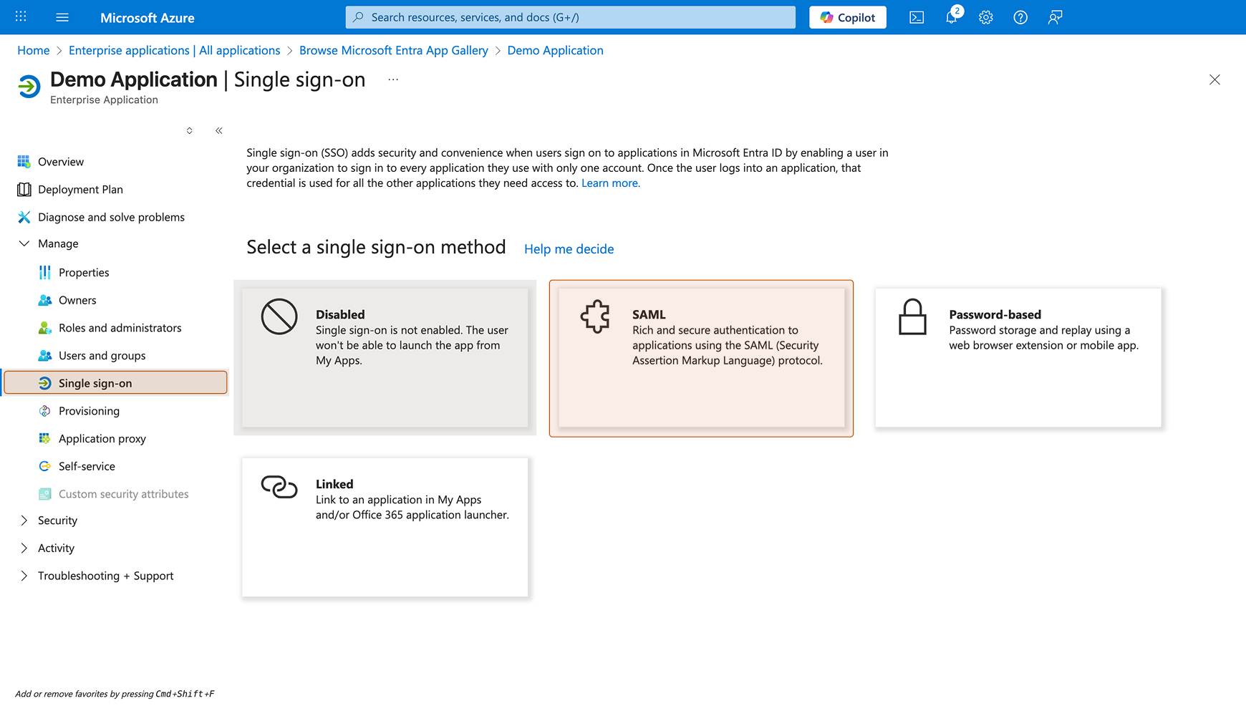Go to Provisioning in sidebar
Viewport: 1246px width, 716px height.
[x=89, y=411]
